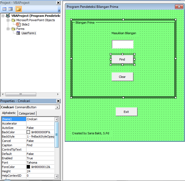Select the Clear button on the form
The image size is (185, 181).
coord(123,77)
